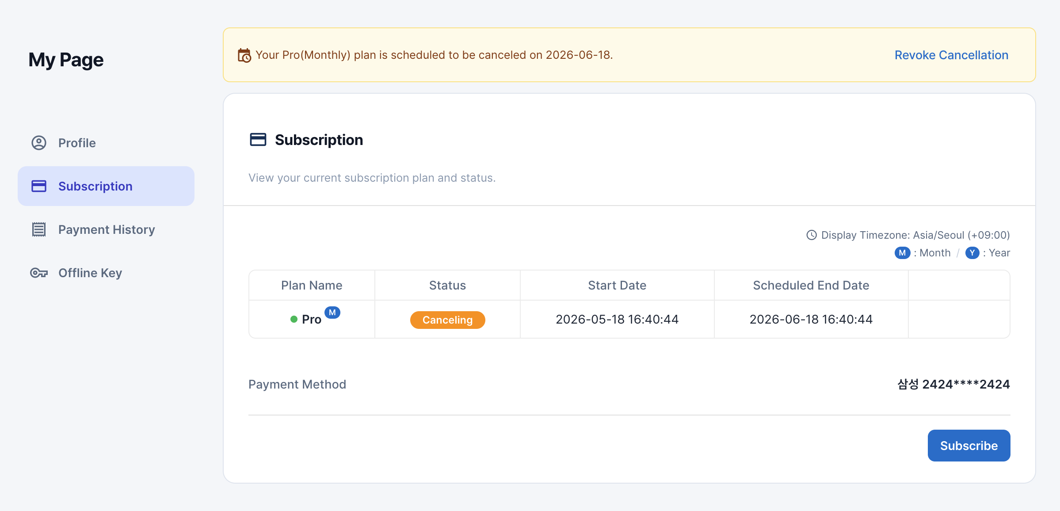Open the Payment History section
The height and width of the screenshot is (511, 1060).
point(106,229)
